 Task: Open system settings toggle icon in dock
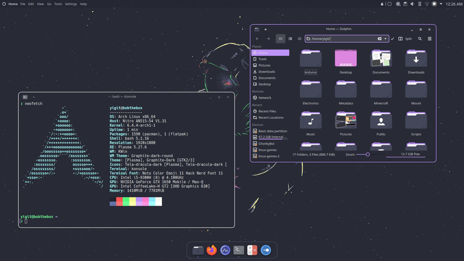click(x=266, y=250)
